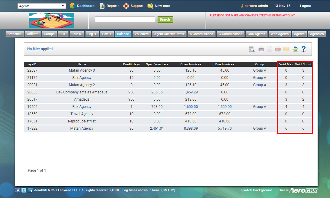Screen dimensions: 330x198
Task: Sort by the sysID column header
Action: click(x=32, y=64)
